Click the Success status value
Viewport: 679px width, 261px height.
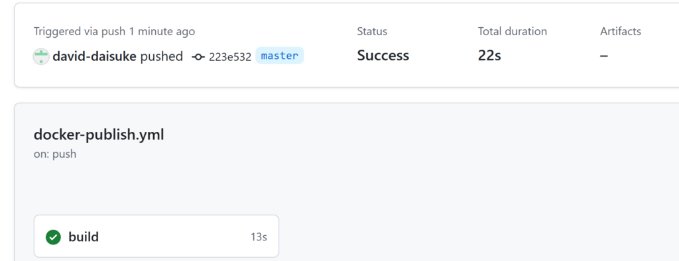(x=383, y=56)
